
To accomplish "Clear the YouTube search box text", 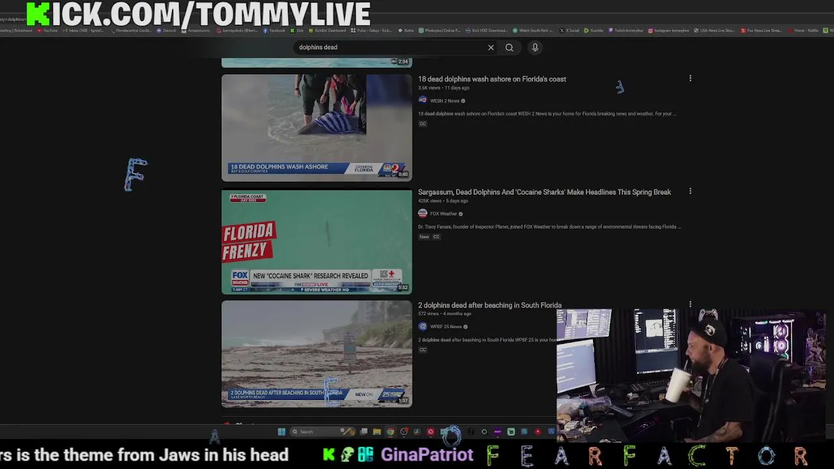I will pyautogui.click(x=491, y=48).
